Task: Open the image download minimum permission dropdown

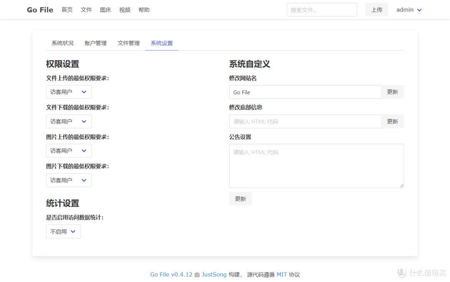Action: 69,180
